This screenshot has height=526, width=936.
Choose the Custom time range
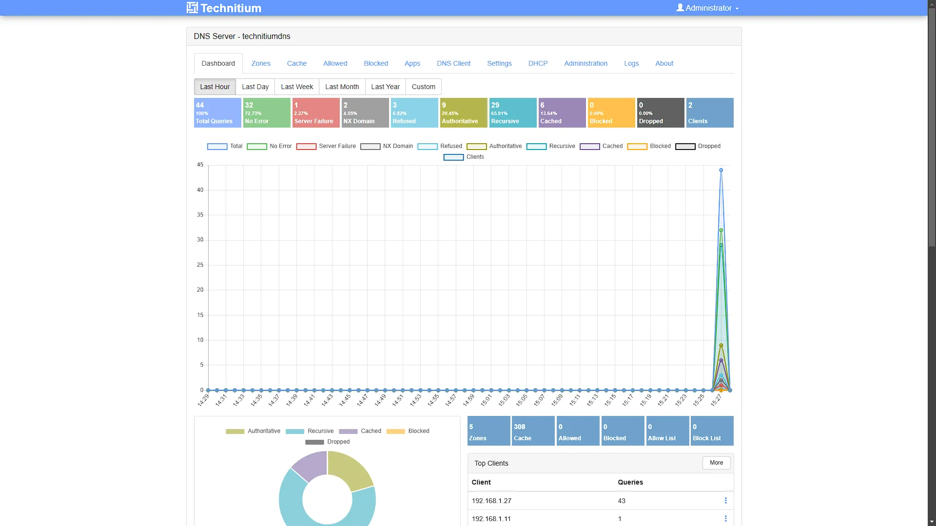coord(424,87)
